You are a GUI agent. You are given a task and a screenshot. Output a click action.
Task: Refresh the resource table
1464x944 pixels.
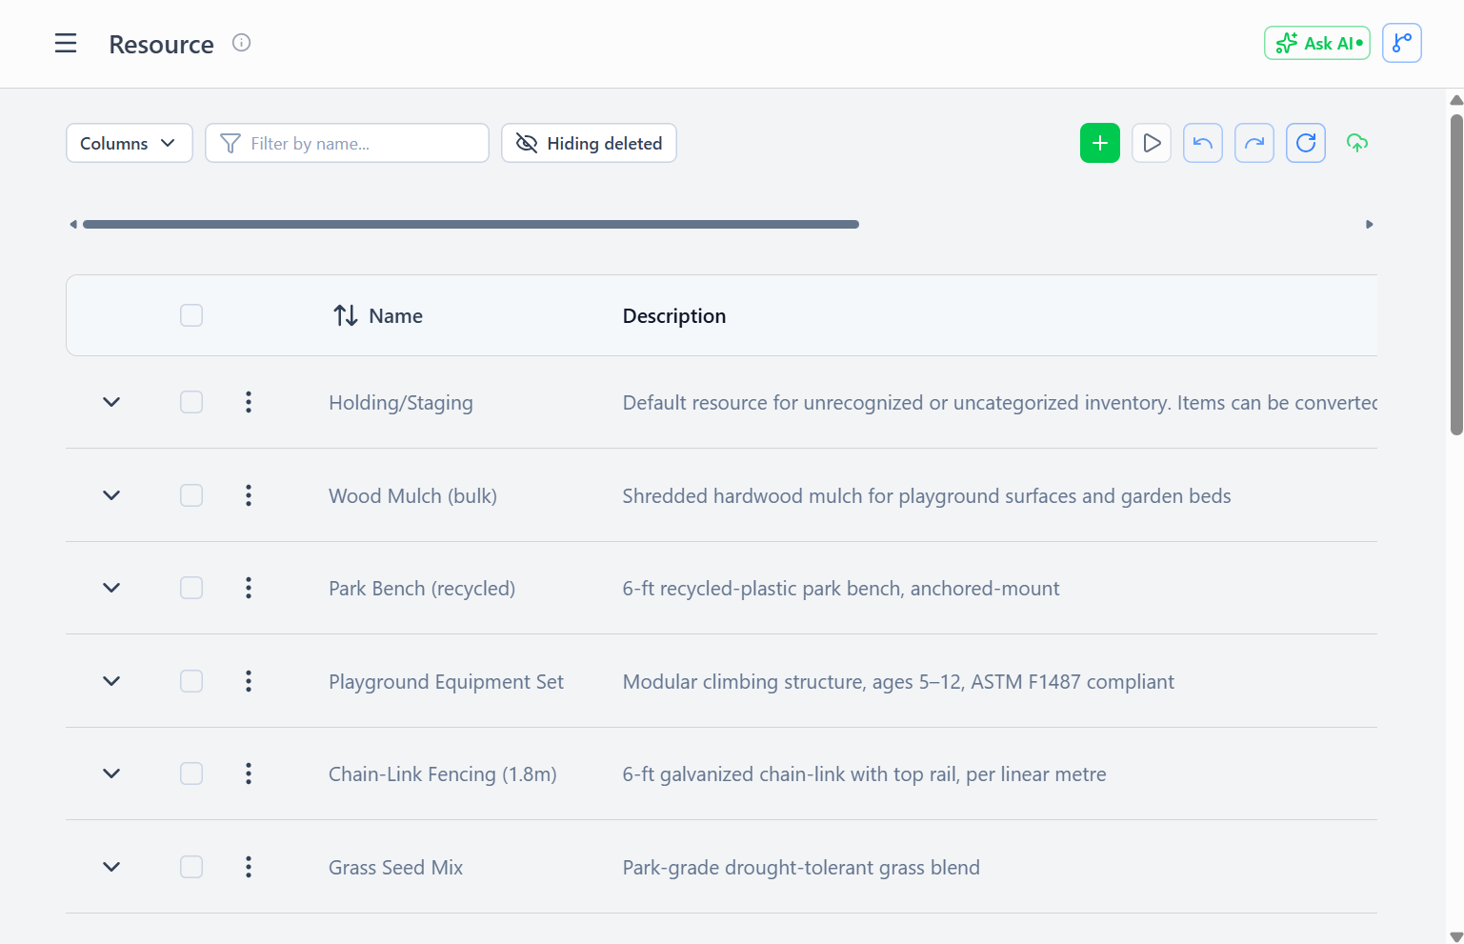(x=1306, y=143)
